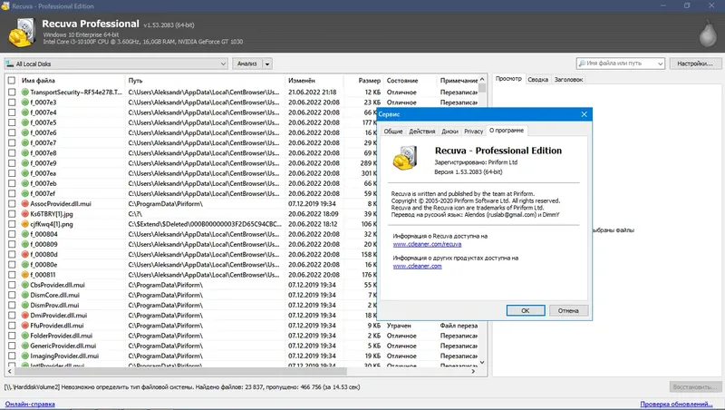Switch to the Общие tab in the dialog
Image resolution: width=725 pixels, height=410 pixels.
click(393, 132)
